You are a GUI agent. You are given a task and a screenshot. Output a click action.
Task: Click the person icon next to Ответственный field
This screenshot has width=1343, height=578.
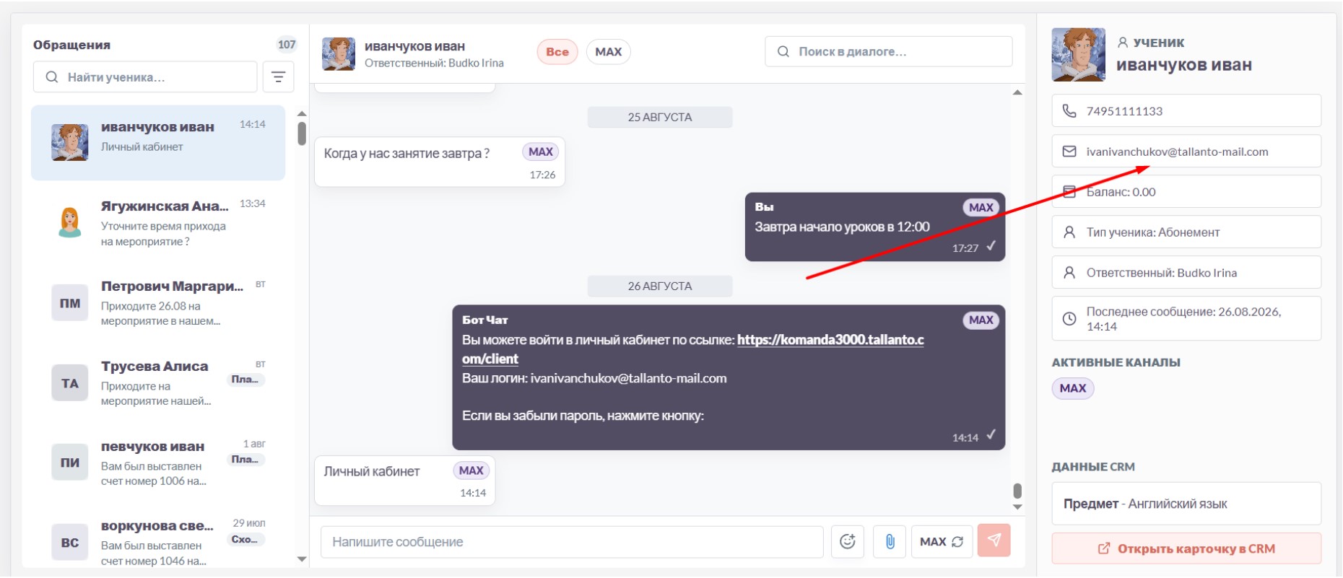(x=1069, y=273)
